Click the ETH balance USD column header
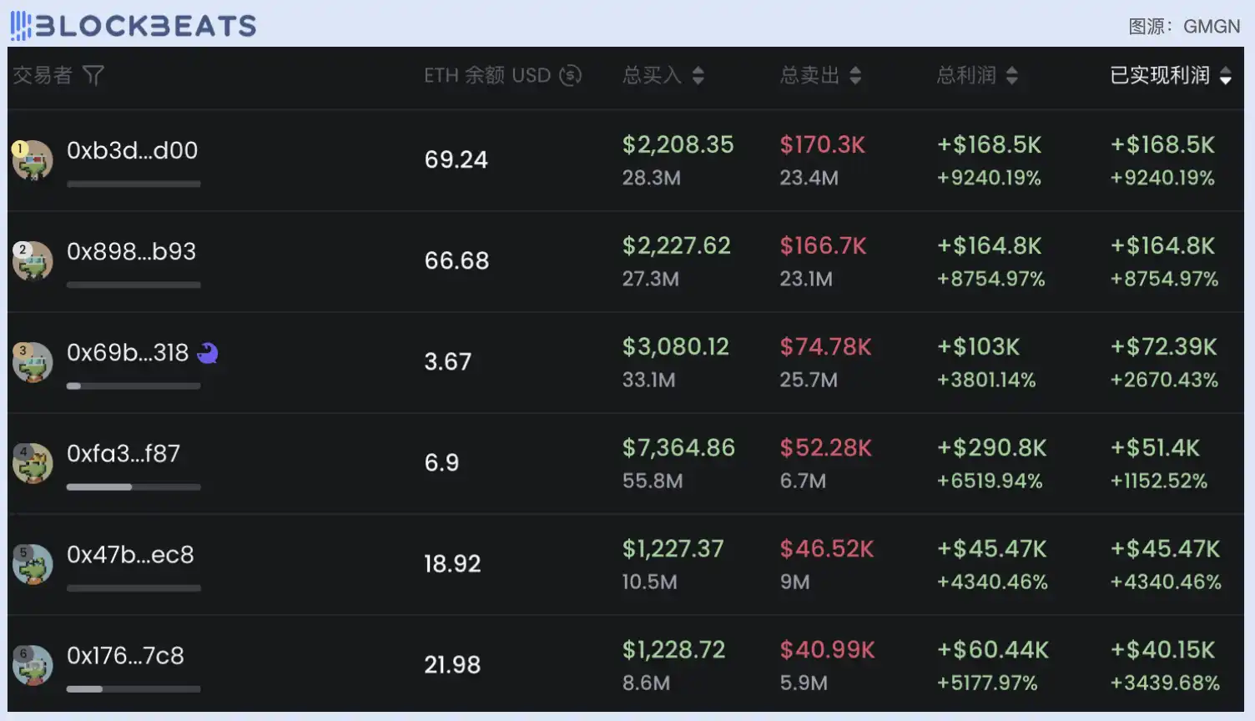The height and width of the screenshot is (721, 1255). coord(487,76)
